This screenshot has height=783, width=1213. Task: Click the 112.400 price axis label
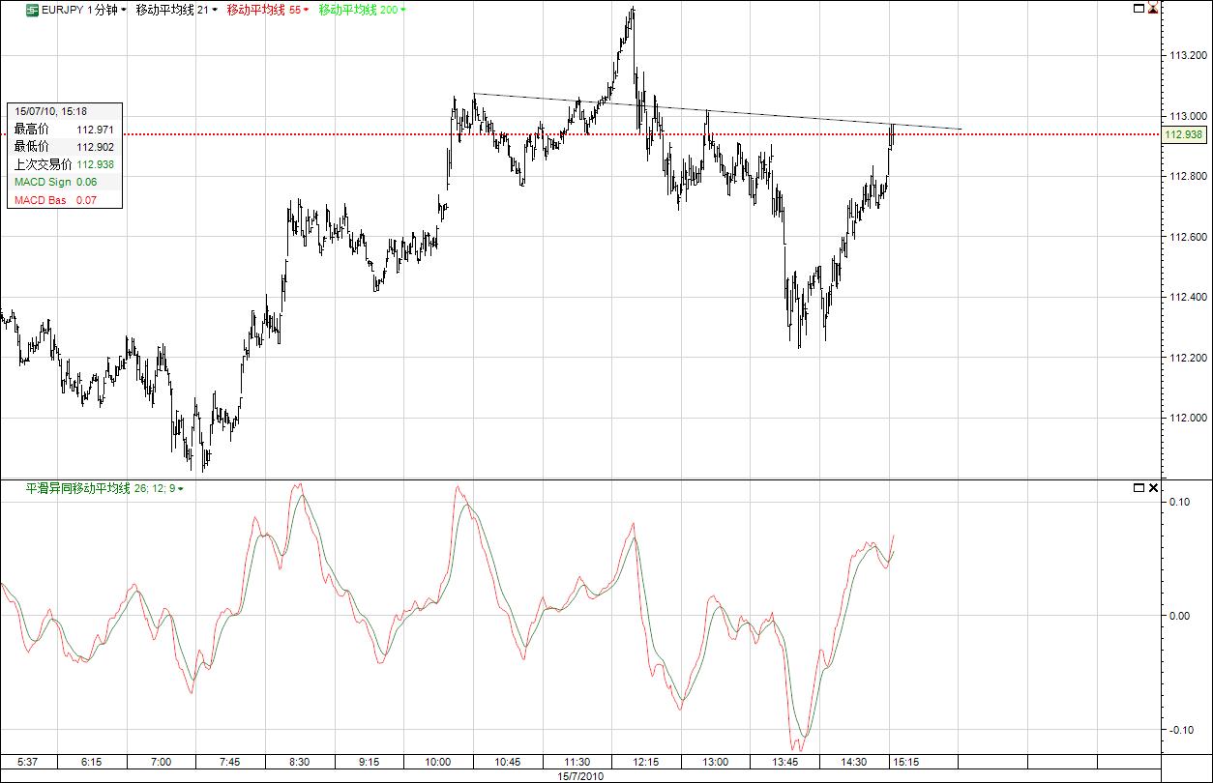click(1188, 298)
